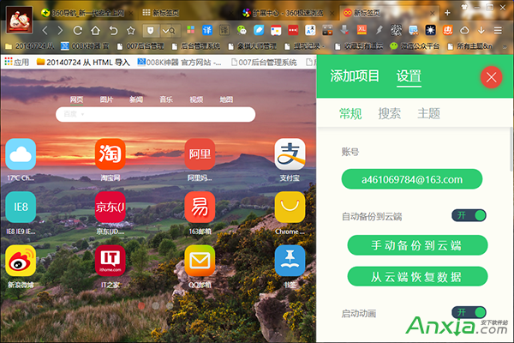The width and height of the screenshot is (514, 343).
Task: Open the weather cloud tile
Action: click(21, 154)
